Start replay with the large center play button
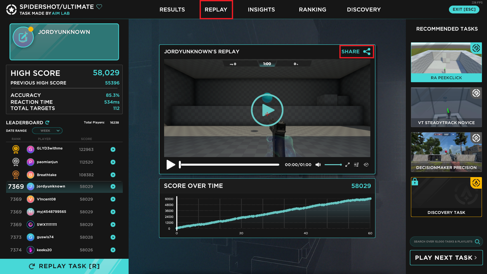 (x=267, y=110)
